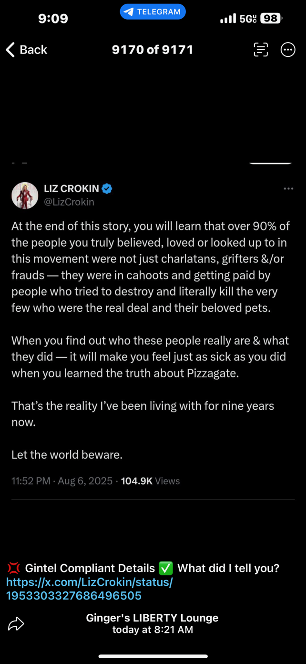The height and width of the screenshot is (664, 306).
Task: Tap the Telegram pill in status bar
Action: [153, 12]
